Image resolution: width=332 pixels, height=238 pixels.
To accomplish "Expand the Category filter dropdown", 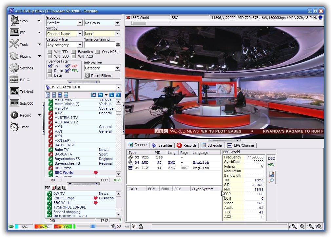I will point(80,45).
